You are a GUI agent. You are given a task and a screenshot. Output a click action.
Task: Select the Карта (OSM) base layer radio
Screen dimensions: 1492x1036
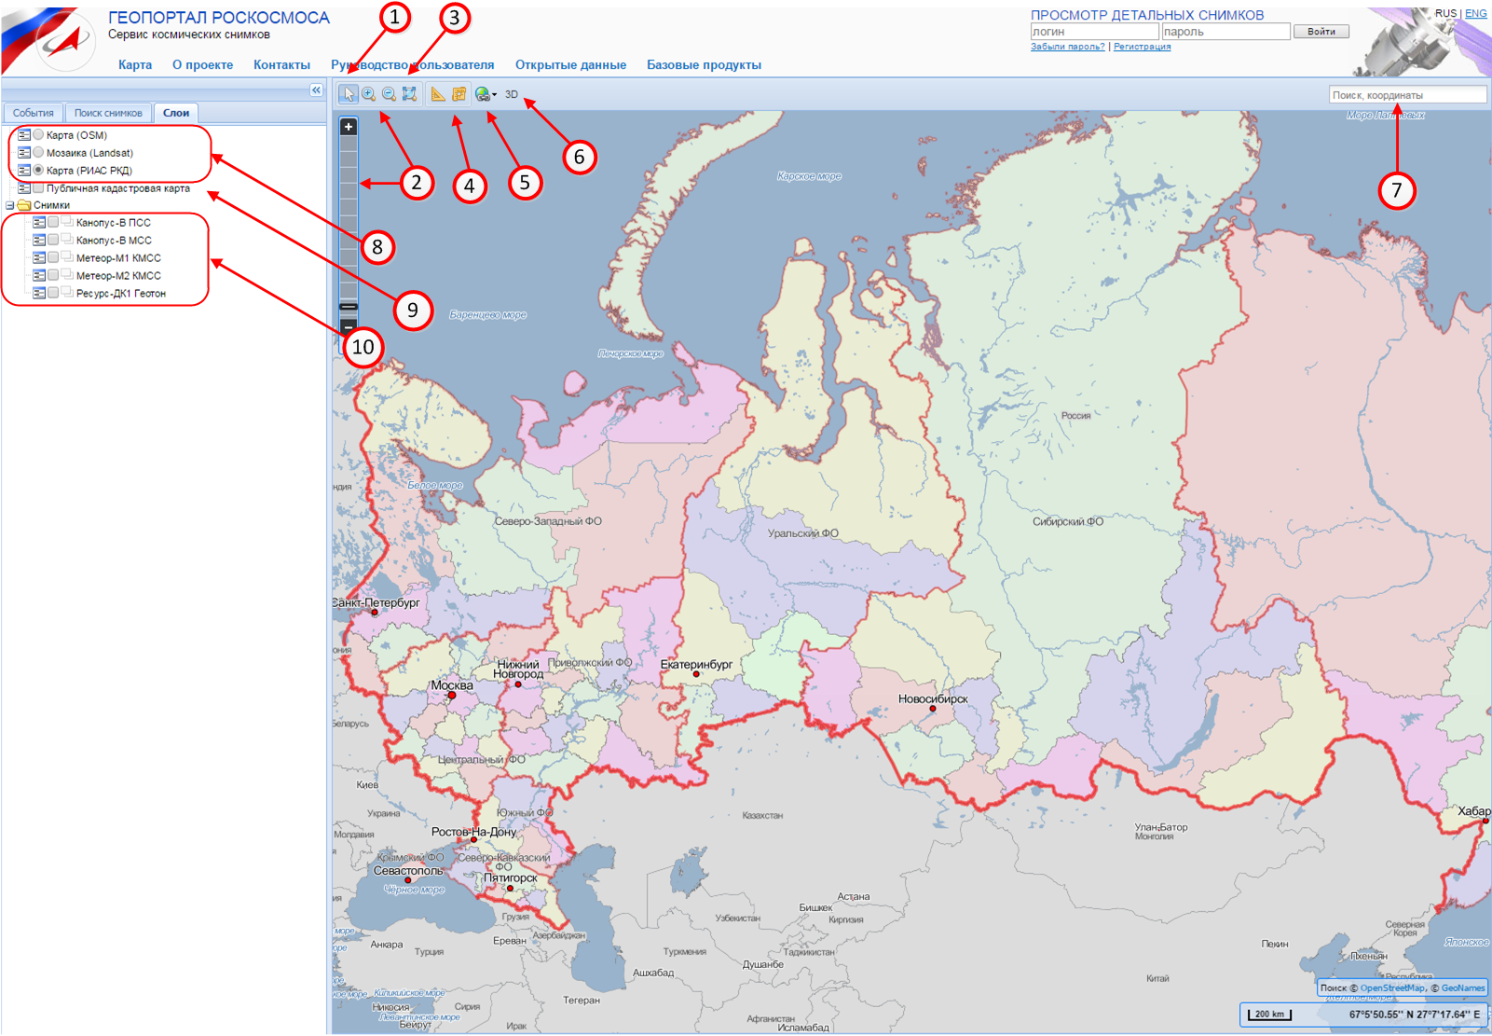pos(38,135)
